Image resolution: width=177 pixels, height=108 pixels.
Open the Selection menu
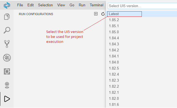(45, 5)
